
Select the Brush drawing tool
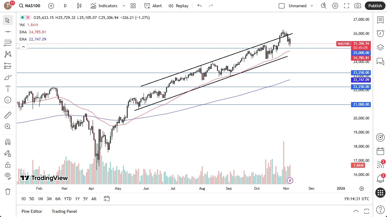[x=8, y=77]
